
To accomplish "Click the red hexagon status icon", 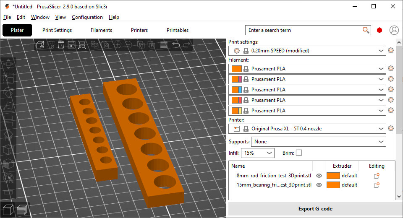I will [379, 30].
